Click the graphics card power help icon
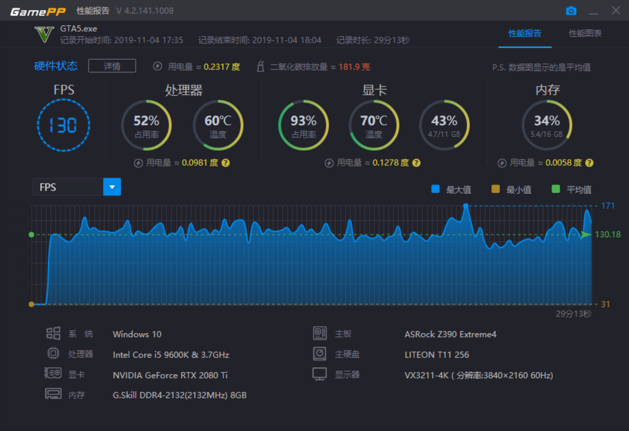The height and width of the screenshot is (431, 629). pos(416,163)
